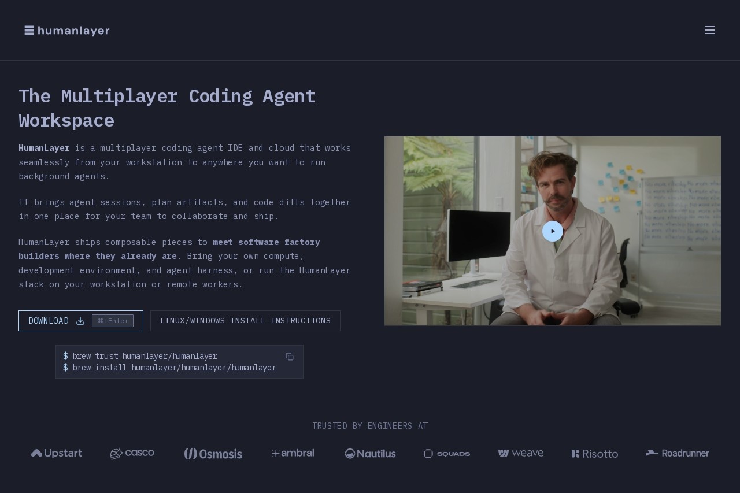Click the "TRUSTED BY ENGINEERS AT" label
The width and height of the screenshot is (740, 493).
pos(370,426)
